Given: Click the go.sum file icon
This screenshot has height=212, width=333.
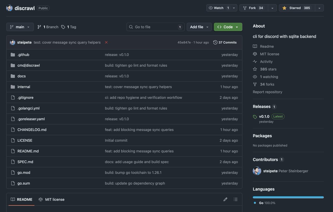Looking at the screenshot, I should coord(13,183).
